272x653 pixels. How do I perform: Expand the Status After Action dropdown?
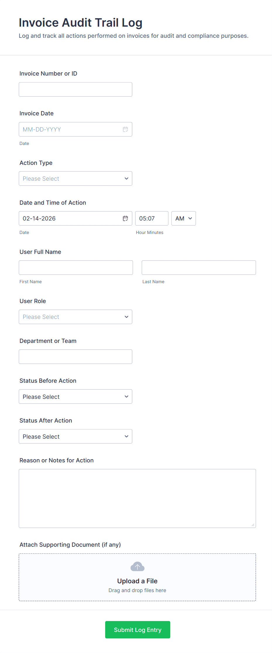75,436
